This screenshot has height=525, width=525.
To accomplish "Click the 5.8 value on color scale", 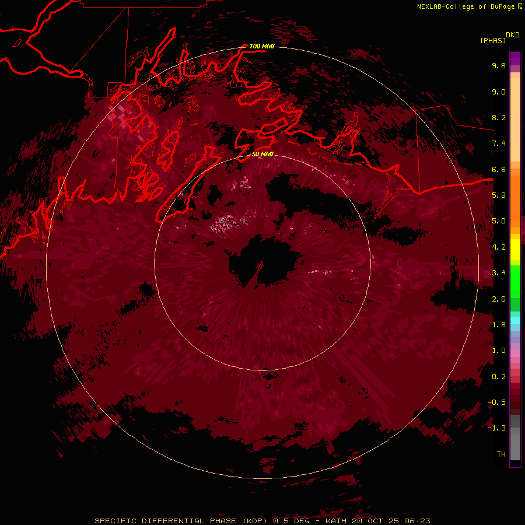I will 499,195.
